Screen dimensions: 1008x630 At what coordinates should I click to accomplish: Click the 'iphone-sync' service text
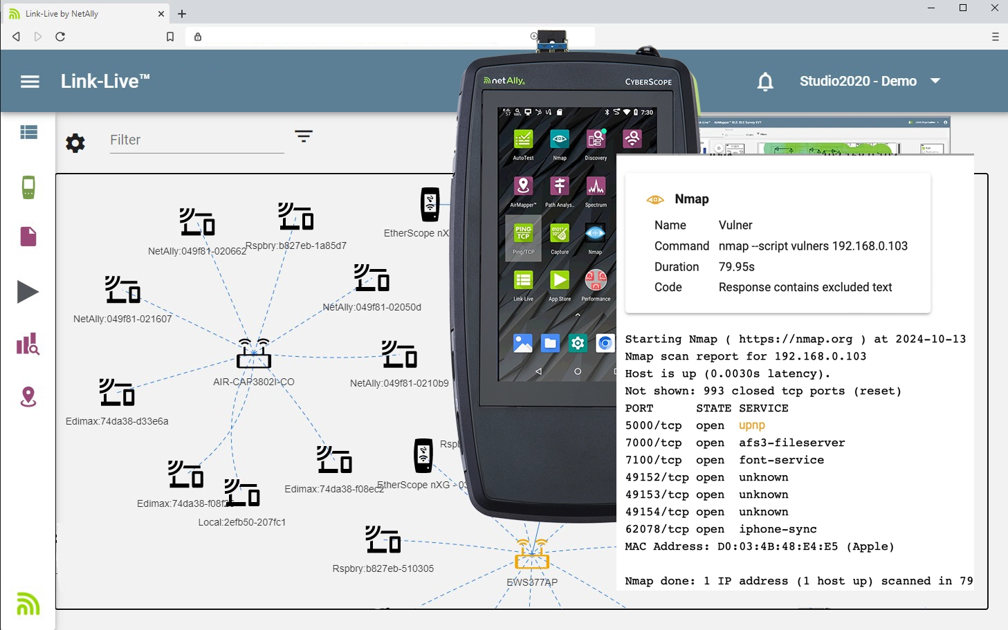778,529
